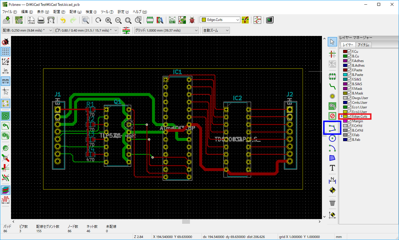Click the horizontal canvas scrollbar thumb

186,222
